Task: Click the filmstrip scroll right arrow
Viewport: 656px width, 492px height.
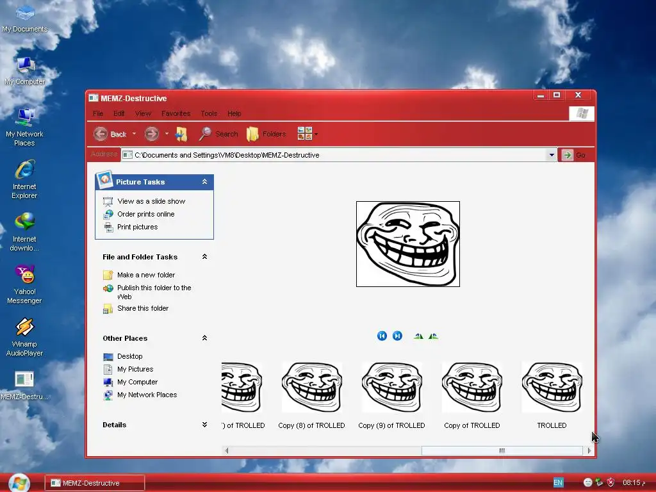Action: [x=589, y=450]
